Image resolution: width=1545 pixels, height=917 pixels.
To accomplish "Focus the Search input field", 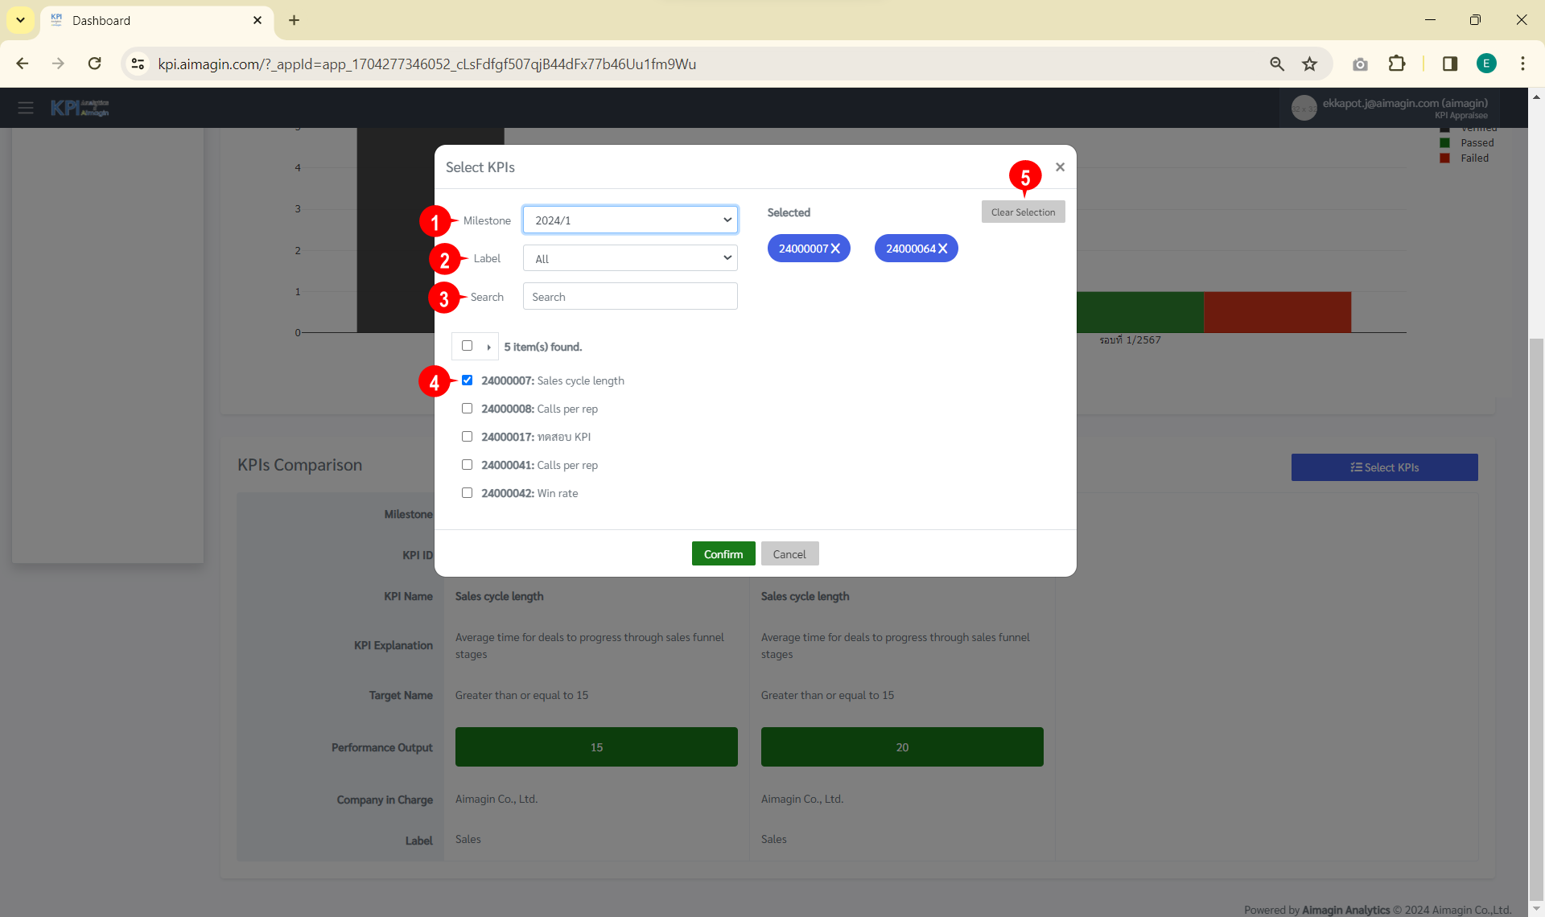I will coord(630,297).
